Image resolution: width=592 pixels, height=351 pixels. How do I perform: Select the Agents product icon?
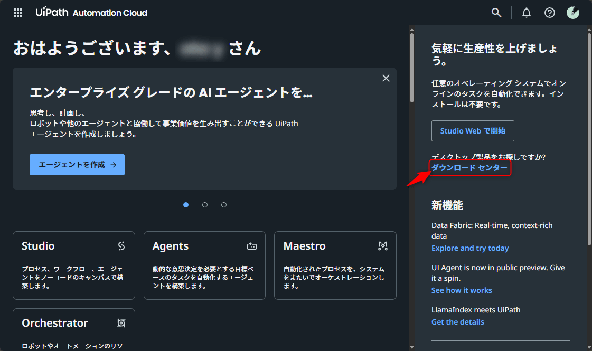coord(252,246)
